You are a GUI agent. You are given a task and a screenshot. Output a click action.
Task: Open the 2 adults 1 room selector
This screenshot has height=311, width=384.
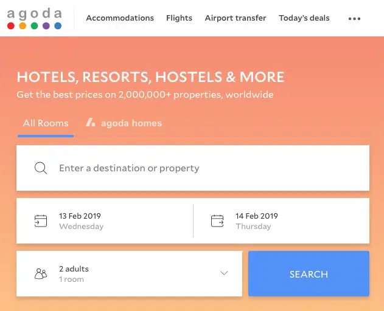pos(129,274)
